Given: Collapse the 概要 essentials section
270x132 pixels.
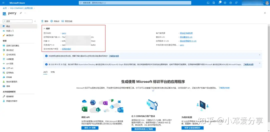Looking at the screenshot, I should click(44, 29).
